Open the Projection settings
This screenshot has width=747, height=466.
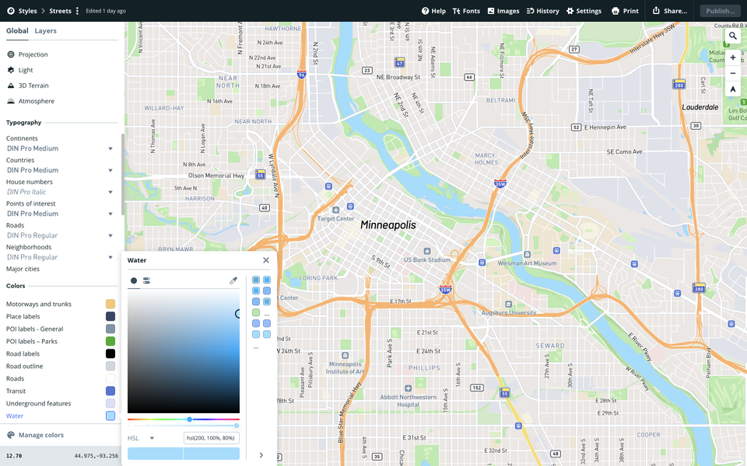(x=33, y=54)
